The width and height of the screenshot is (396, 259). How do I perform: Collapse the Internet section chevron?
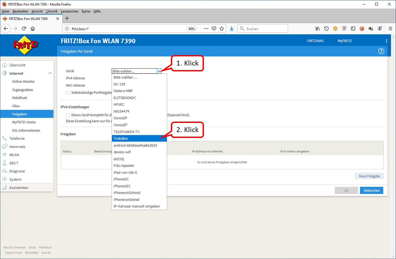point(50,73)
